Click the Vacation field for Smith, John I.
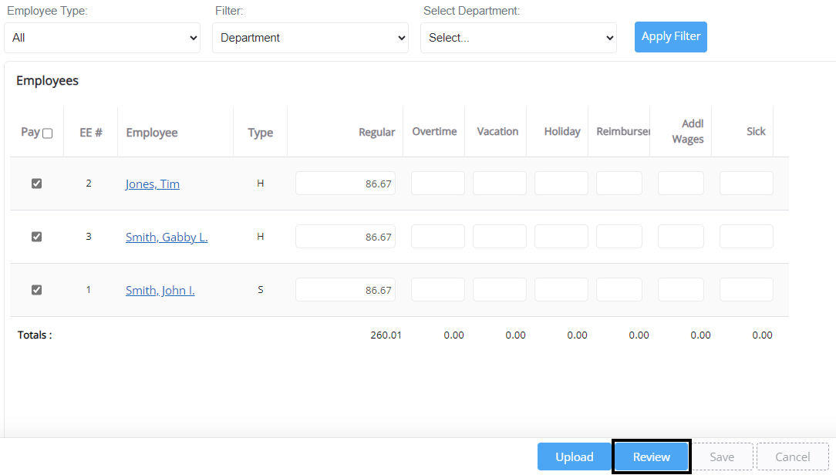 [x=499, y=289]
